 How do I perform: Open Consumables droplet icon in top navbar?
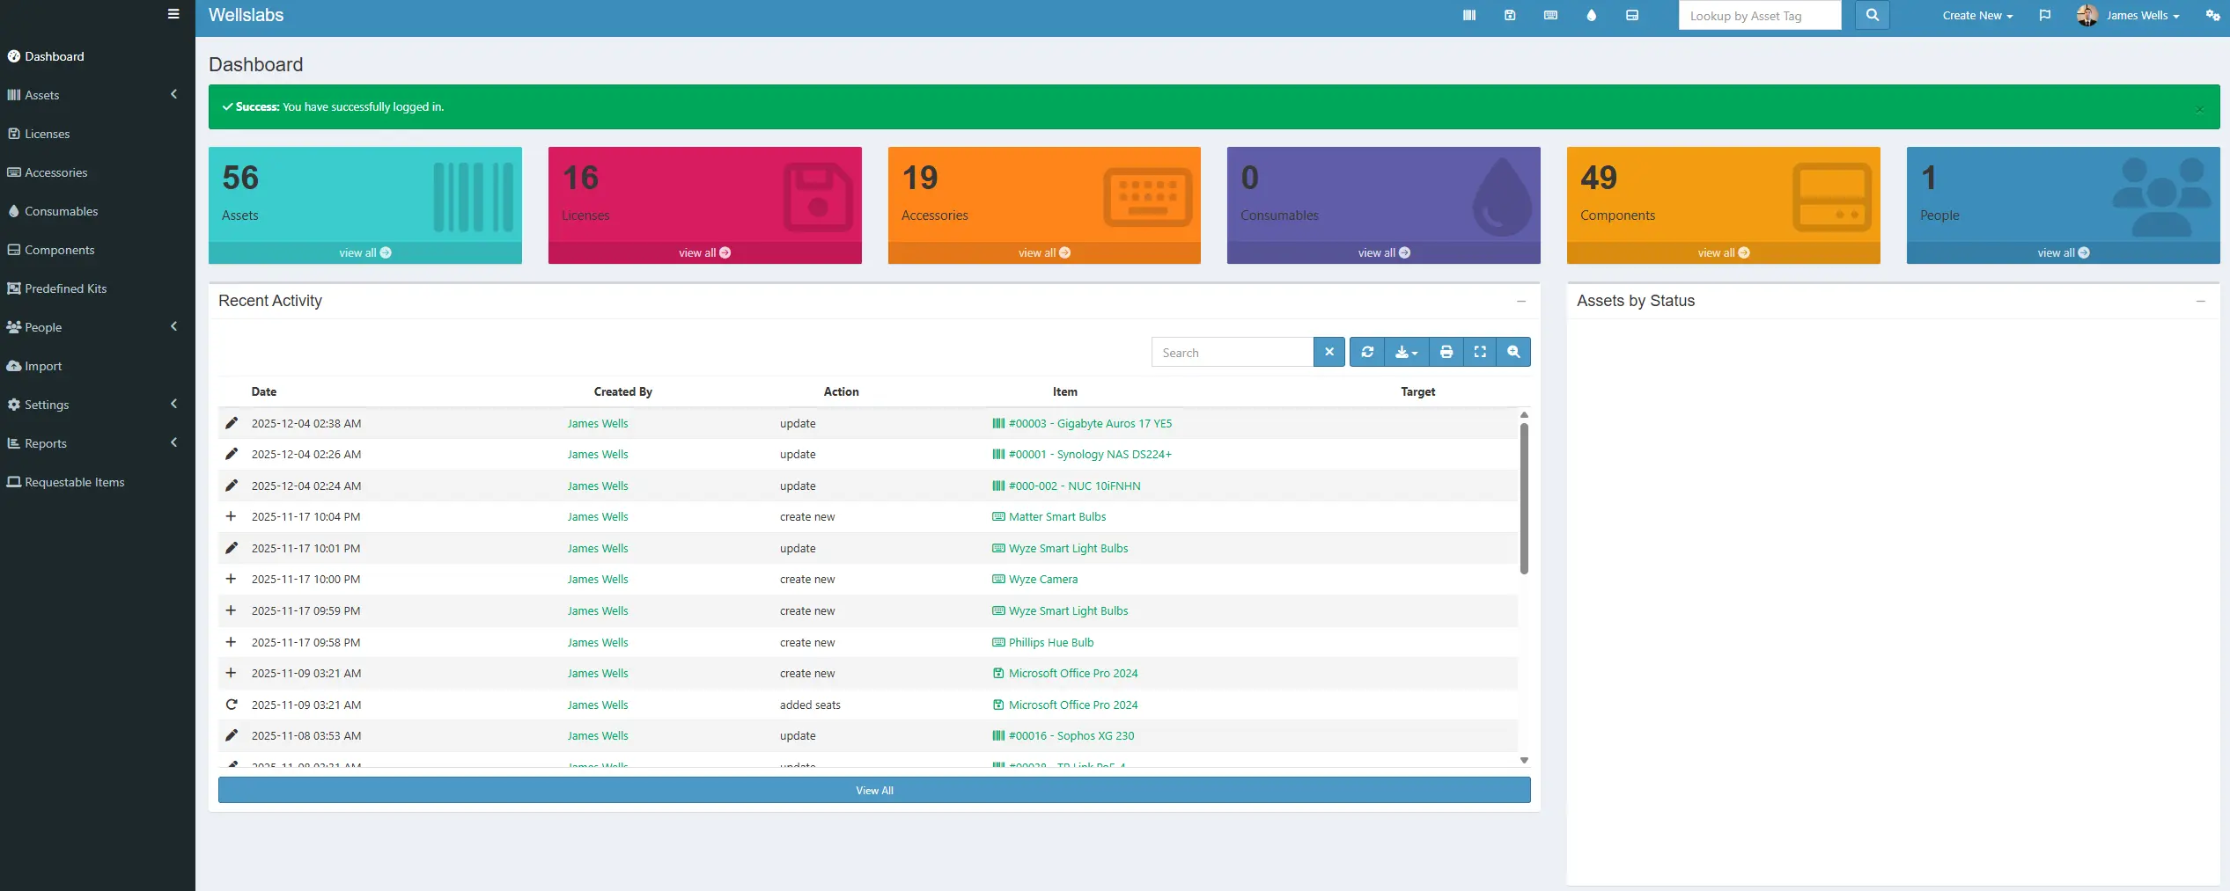click(1591, 15)
